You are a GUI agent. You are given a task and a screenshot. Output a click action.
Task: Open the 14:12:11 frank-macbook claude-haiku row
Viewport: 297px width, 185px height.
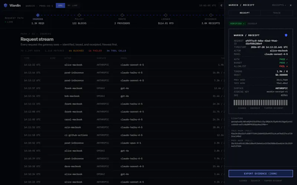123,104
